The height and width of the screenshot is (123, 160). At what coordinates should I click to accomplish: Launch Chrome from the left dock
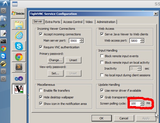(x=3, y=48)
